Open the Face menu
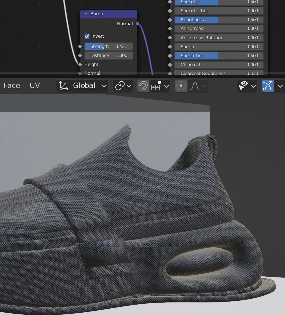The height and width of the screenshot is (315, 285). 11,85
